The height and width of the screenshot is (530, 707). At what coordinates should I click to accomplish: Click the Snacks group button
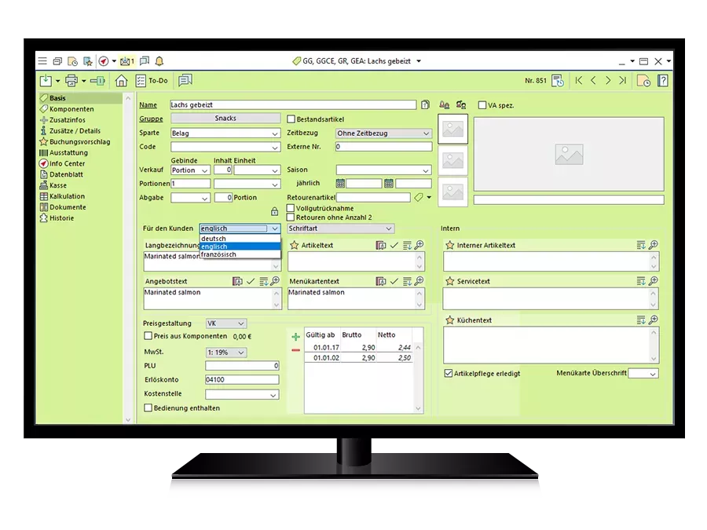[225, 119]
